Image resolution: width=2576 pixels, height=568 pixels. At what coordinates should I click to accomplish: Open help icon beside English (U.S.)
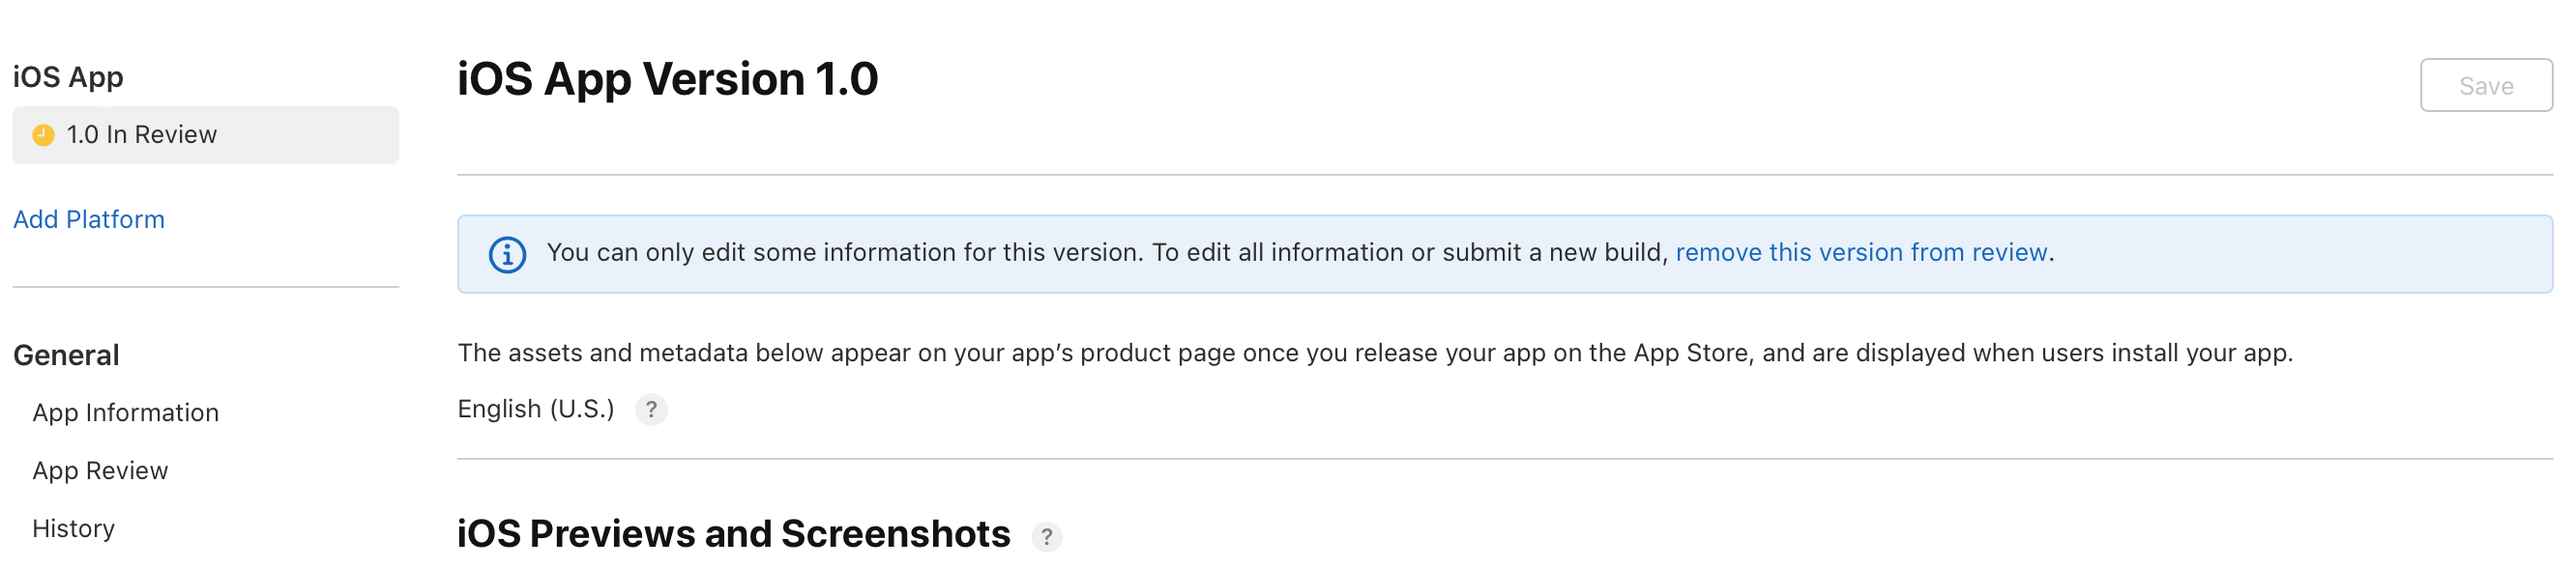pyautogui.click(x=651, y=410)
